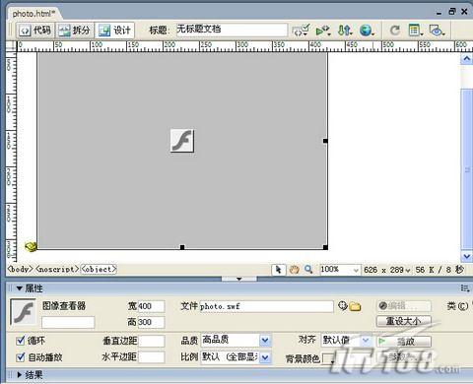Open validate markup dropdown icon
Screen dimensions: 473x384
point(322,31)
